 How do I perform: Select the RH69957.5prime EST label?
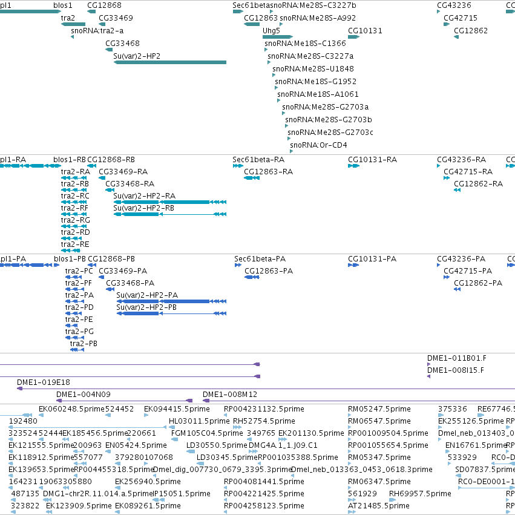420,494
